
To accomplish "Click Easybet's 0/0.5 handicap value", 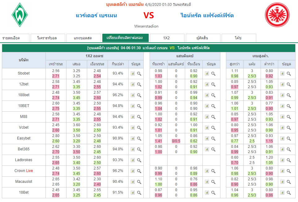I will (x=176, y=141).
